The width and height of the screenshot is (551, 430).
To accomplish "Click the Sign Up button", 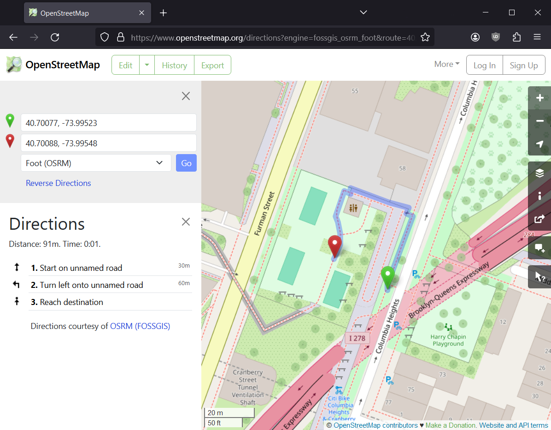I will (524, 65).
